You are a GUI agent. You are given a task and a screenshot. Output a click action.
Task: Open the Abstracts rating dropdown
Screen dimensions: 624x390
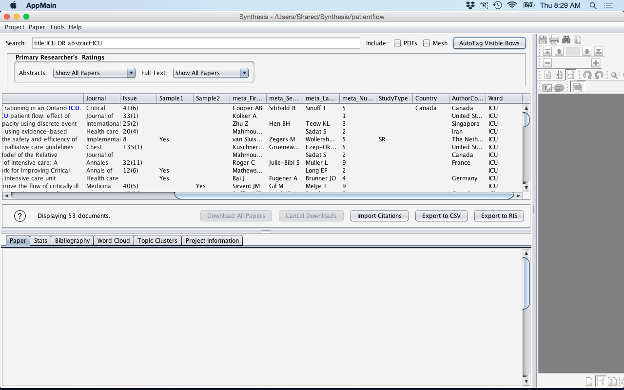click(x=94, y=73)
